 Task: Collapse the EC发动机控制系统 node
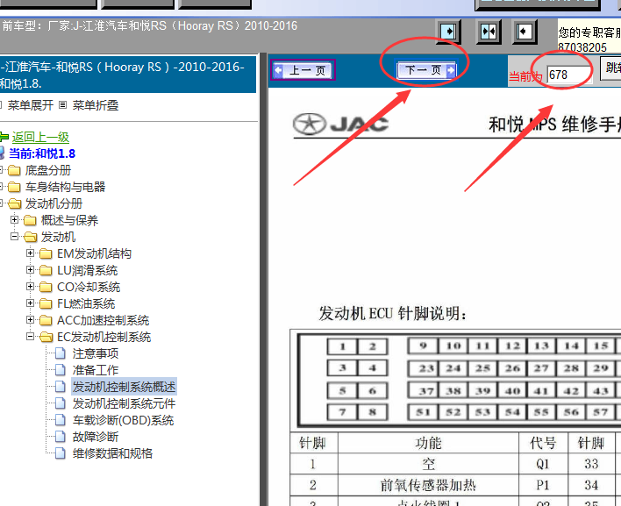31,337
